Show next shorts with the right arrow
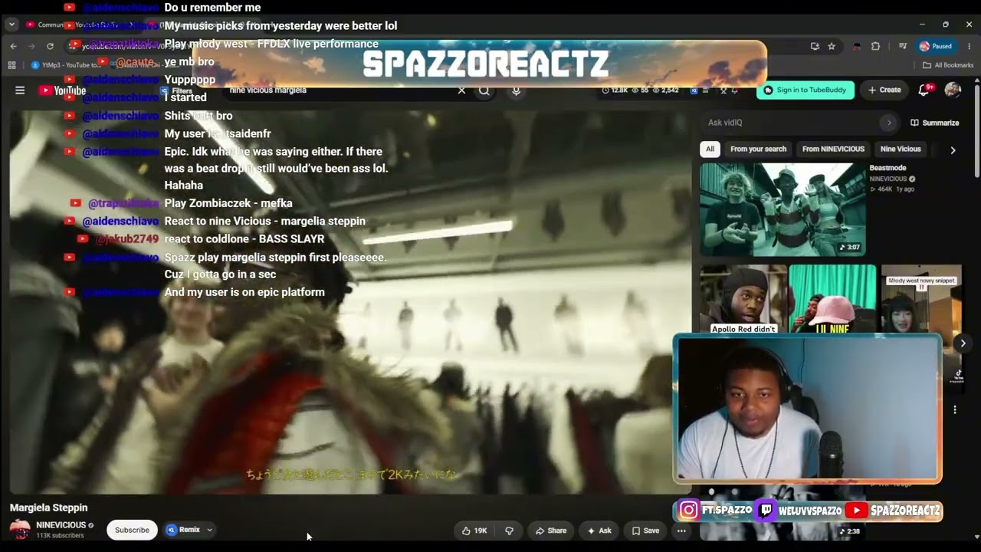Image resolution: width=981 pixels, height=552 pixels. pyautogui.click(x=963, y=343)
